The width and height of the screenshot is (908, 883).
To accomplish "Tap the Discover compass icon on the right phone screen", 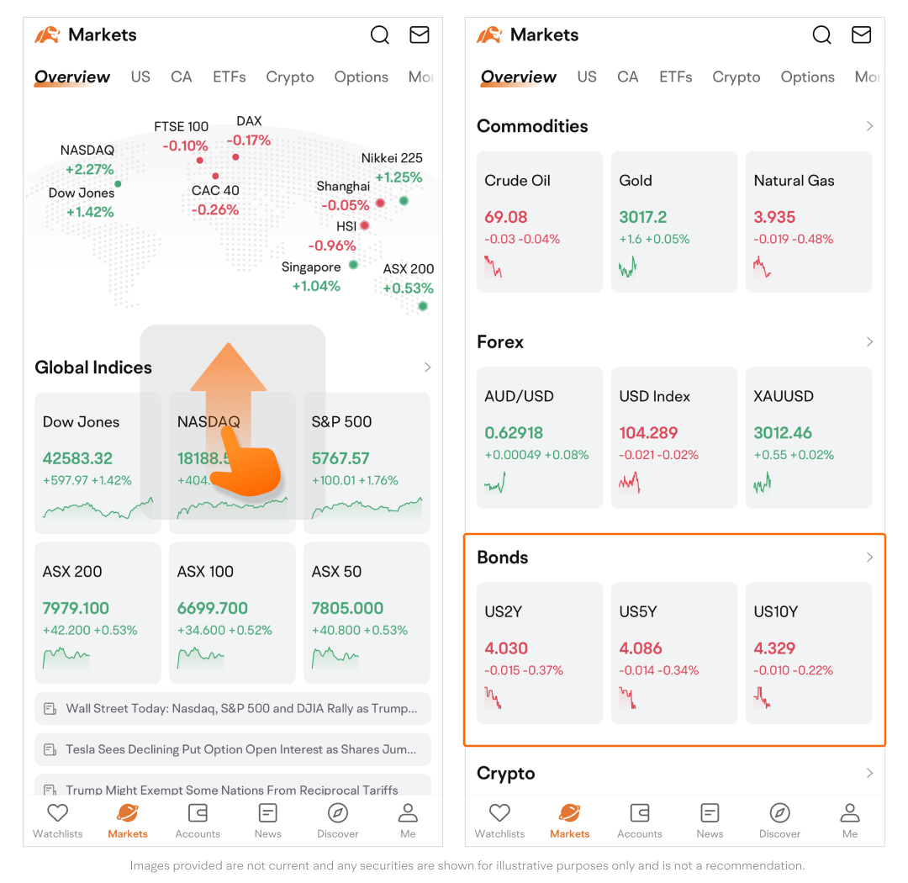I will coord(779,813).
